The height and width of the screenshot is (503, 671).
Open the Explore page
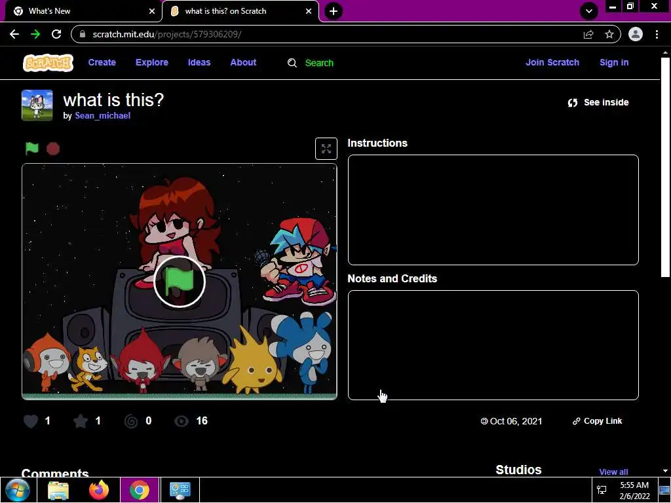(x=152, y=62)
